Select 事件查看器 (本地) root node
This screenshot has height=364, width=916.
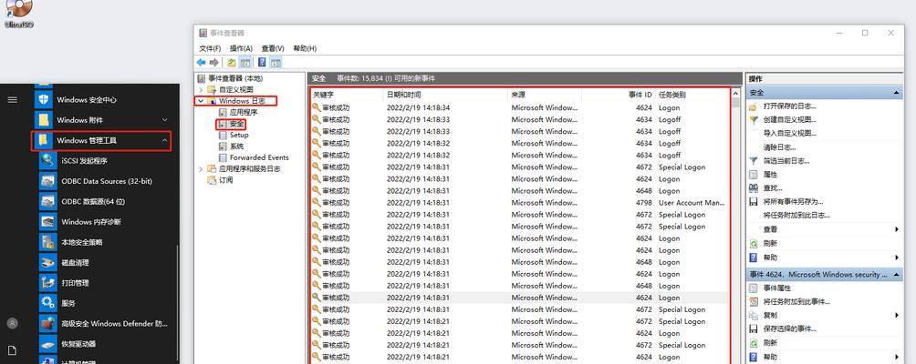pyautogui.click(x=235, y=78)
